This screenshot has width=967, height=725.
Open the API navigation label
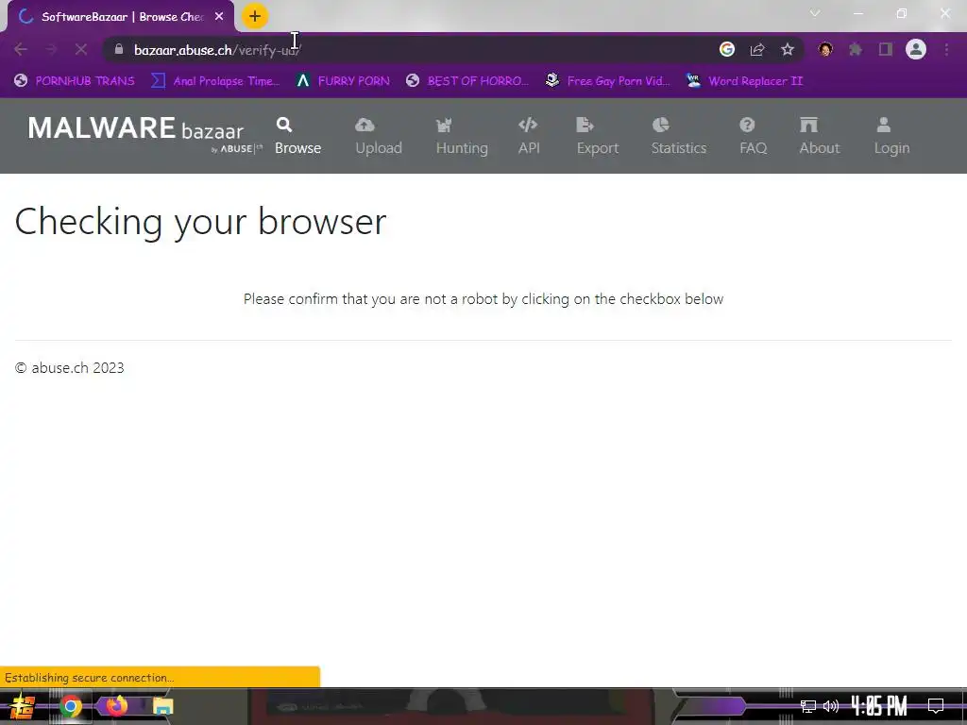tap(529, 148)
